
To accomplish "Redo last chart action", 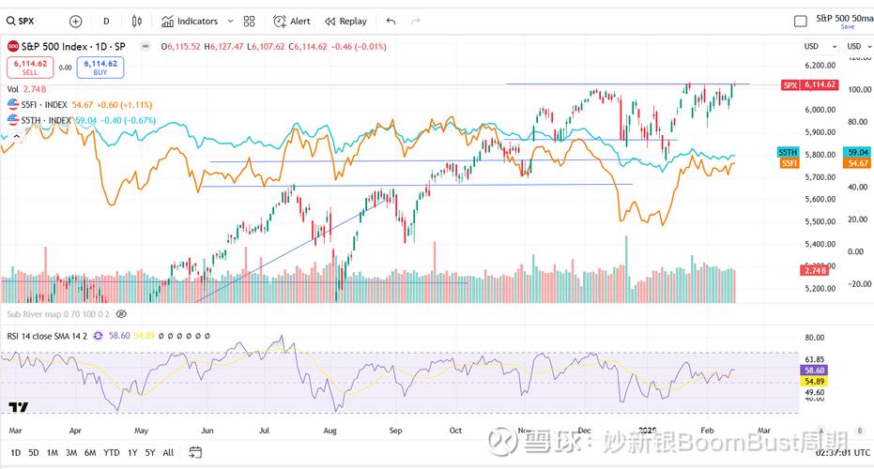I will 415,22.
